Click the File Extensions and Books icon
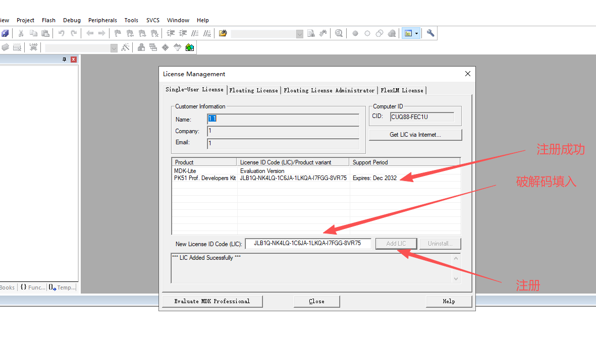This screenshot has width=596, height=344. pyautogui.click(x=141, y=47)
